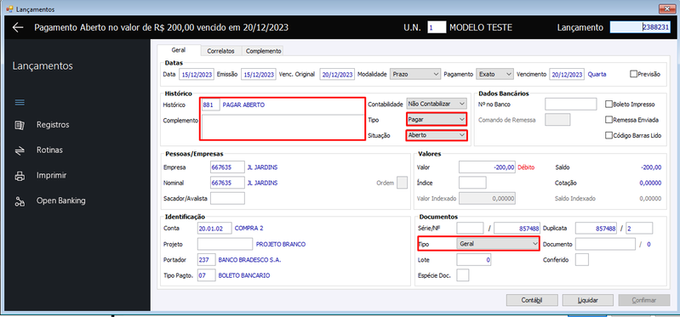This screenshot has width=680, height=317.
Task: Click the NF number field 857488
Action: click(x=517, y=228)
